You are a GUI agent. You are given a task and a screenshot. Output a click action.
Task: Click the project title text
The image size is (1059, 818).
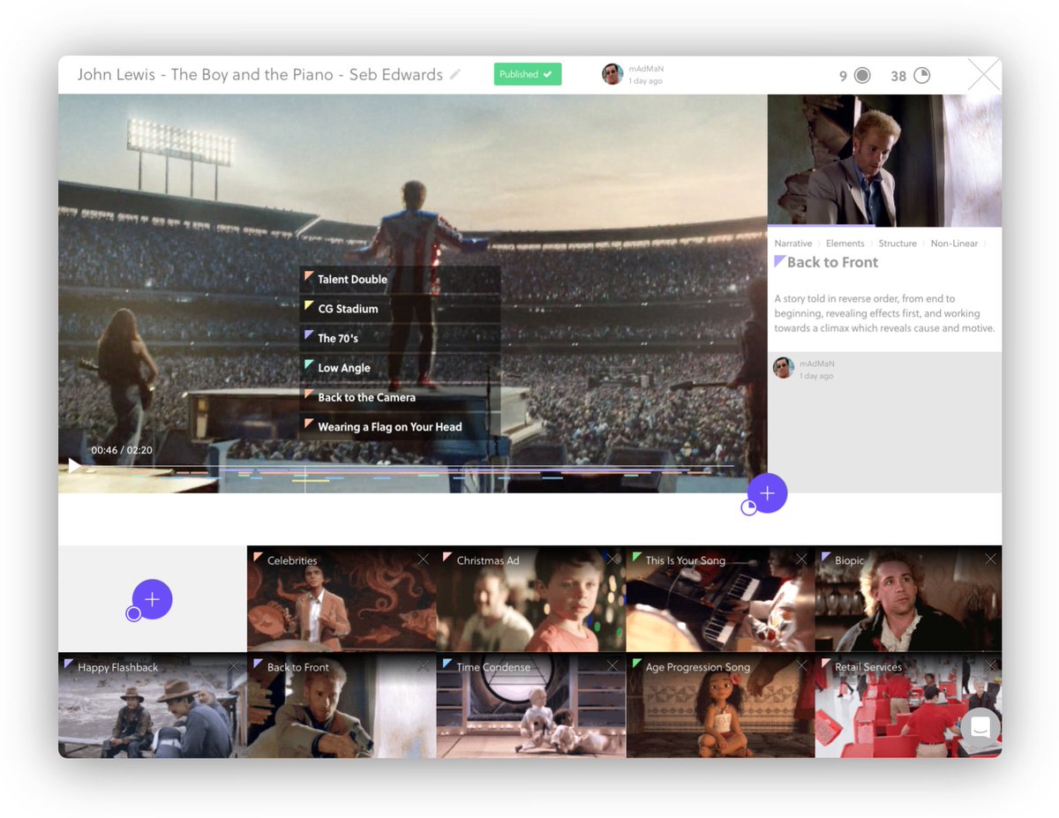260,75
